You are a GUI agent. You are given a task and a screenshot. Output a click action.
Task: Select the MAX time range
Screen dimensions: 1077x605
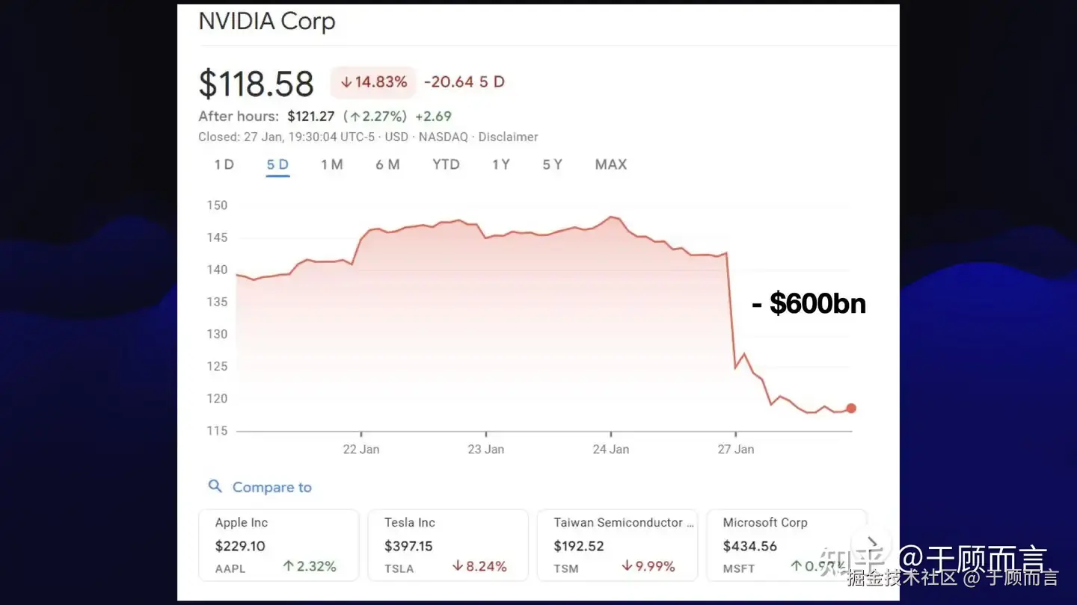click(610, 164)
